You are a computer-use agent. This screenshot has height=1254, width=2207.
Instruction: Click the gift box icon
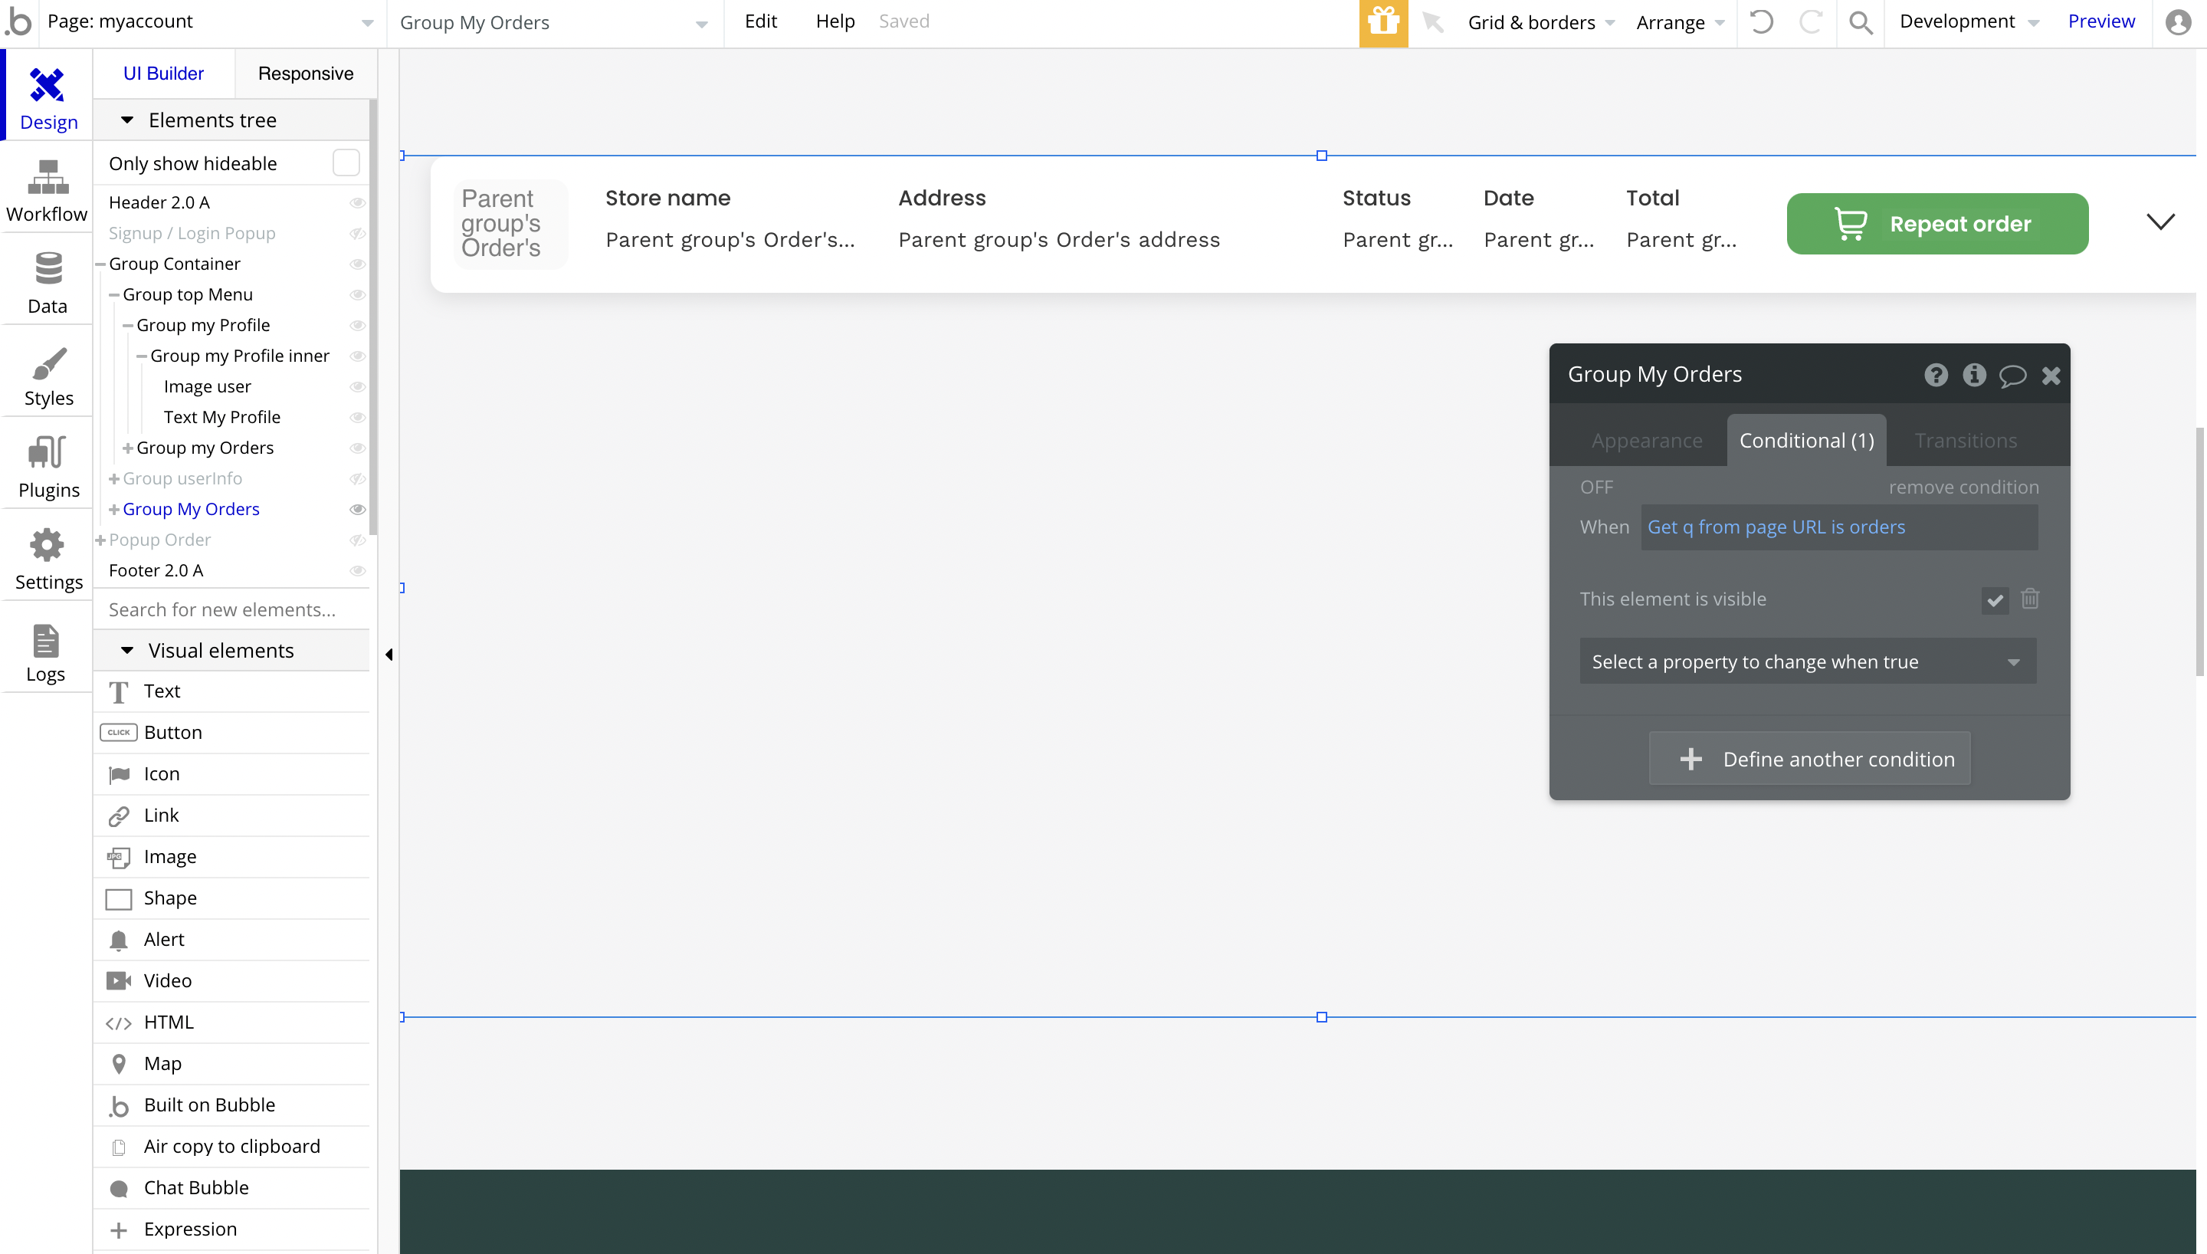pos(1382,22)
